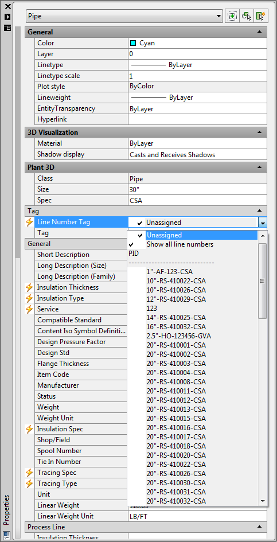Click lightning icon beside Service
This screenshot has height=542, width=277.
(x=30, y=309)
